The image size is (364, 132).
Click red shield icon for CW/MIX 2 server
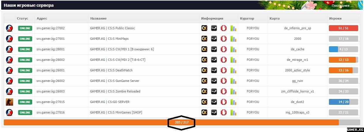(224, 60)
